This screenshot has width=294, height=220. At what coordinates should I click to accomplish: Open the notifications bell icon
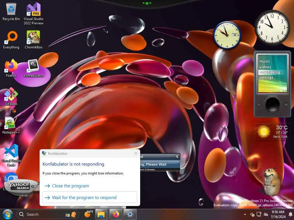click(x=291, y=214)
